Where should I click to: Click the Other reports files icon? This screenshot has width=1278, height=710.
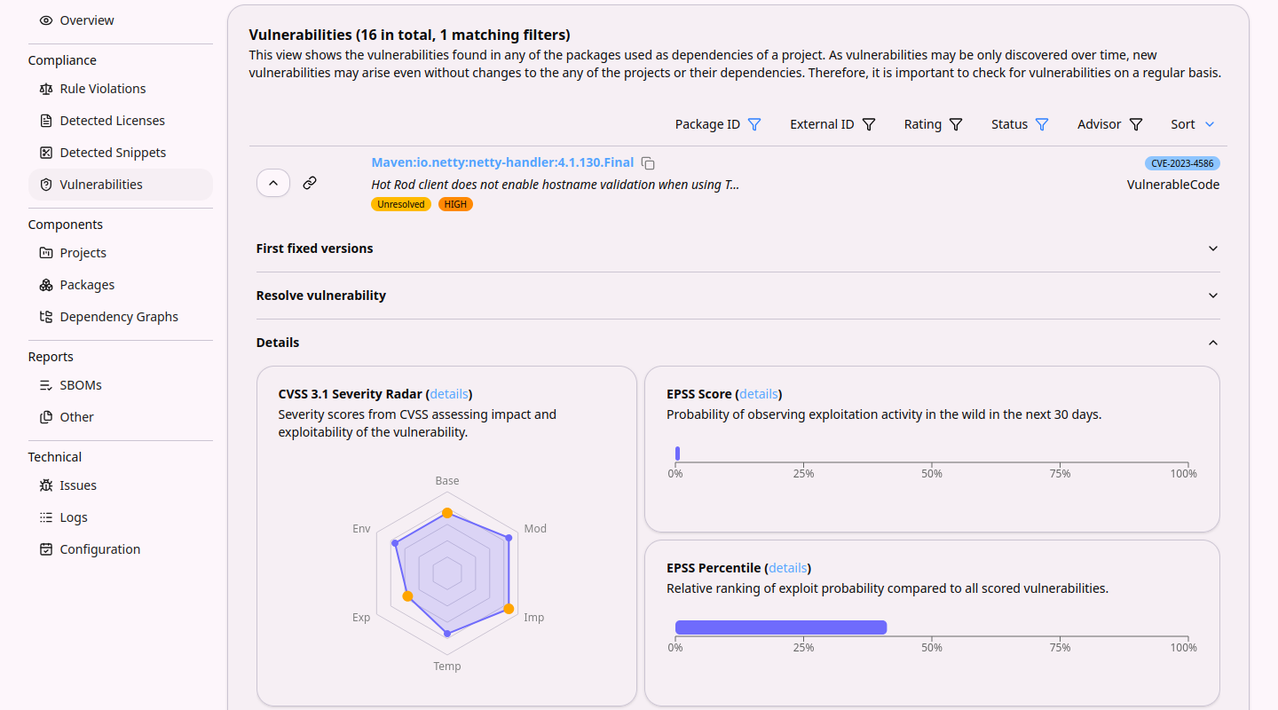point(46,417)
